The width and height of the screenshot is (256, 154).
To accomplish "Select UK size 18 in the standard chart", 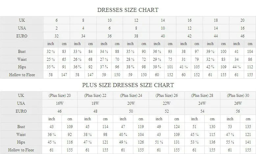I will (216, 20).
